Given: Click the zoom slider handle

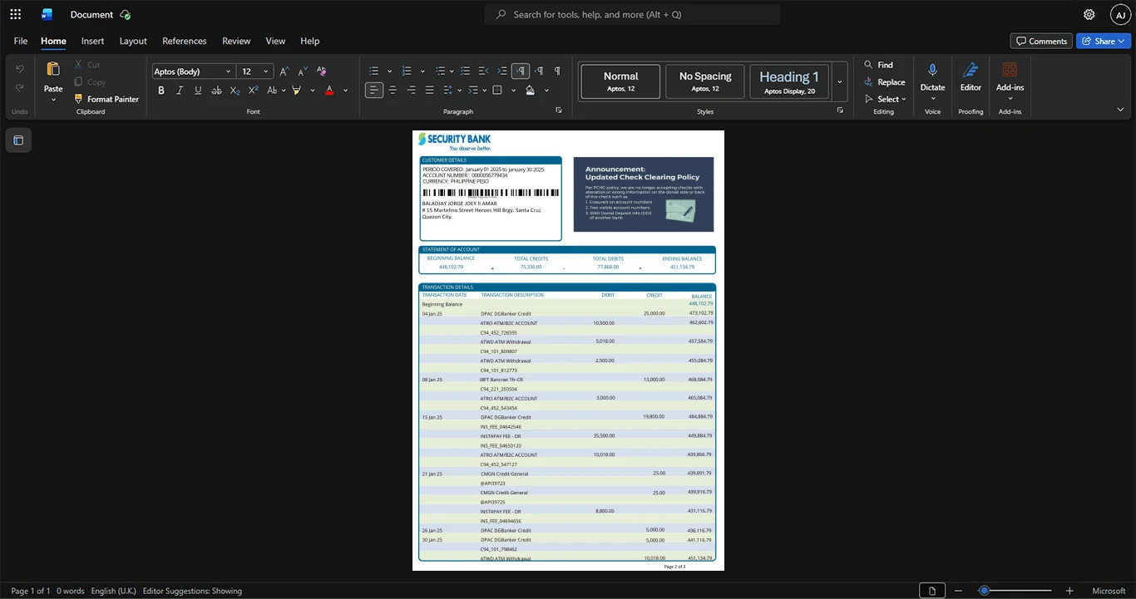Looking at the screenshot, I should click(x=984, y=591).
